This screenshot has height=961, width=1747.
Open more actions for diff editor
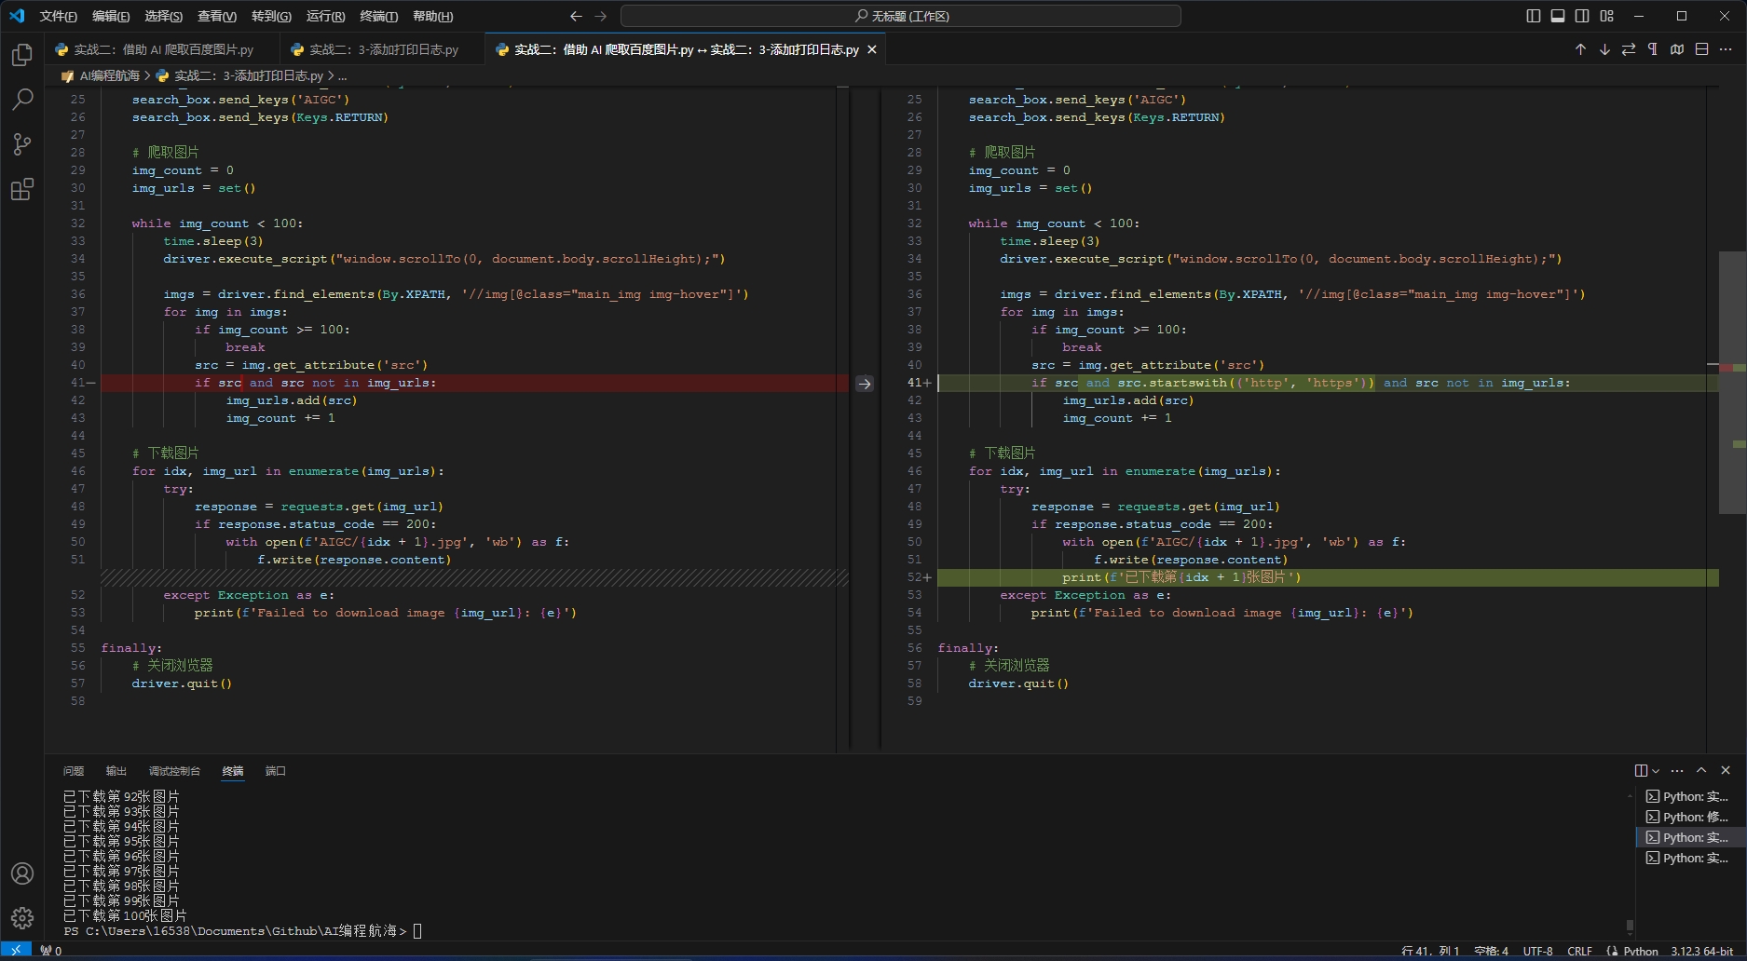1726,49
